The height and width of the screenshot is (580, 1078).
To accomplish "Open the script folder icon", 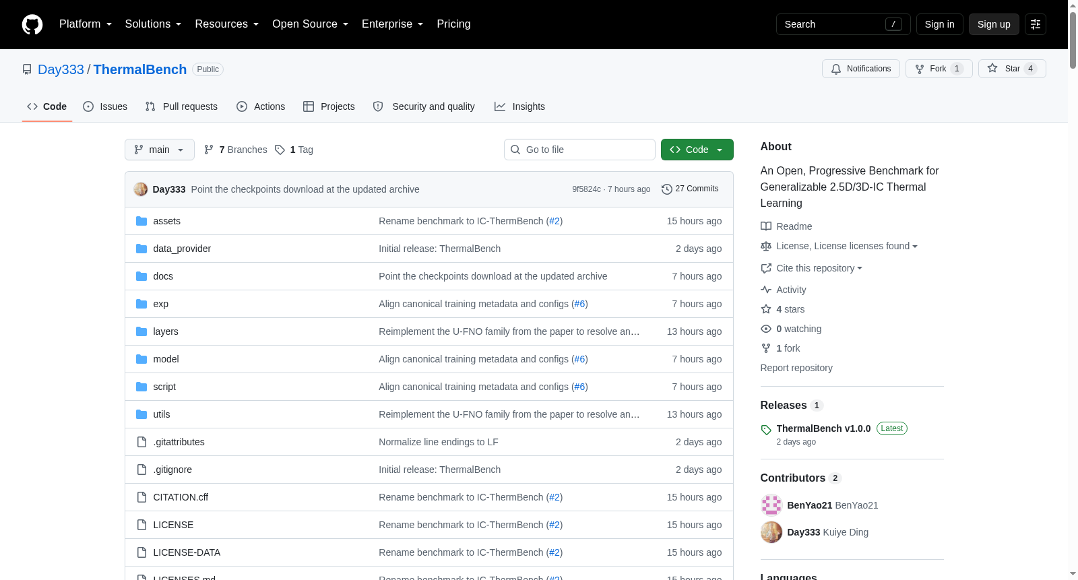I will click(141, 387).
